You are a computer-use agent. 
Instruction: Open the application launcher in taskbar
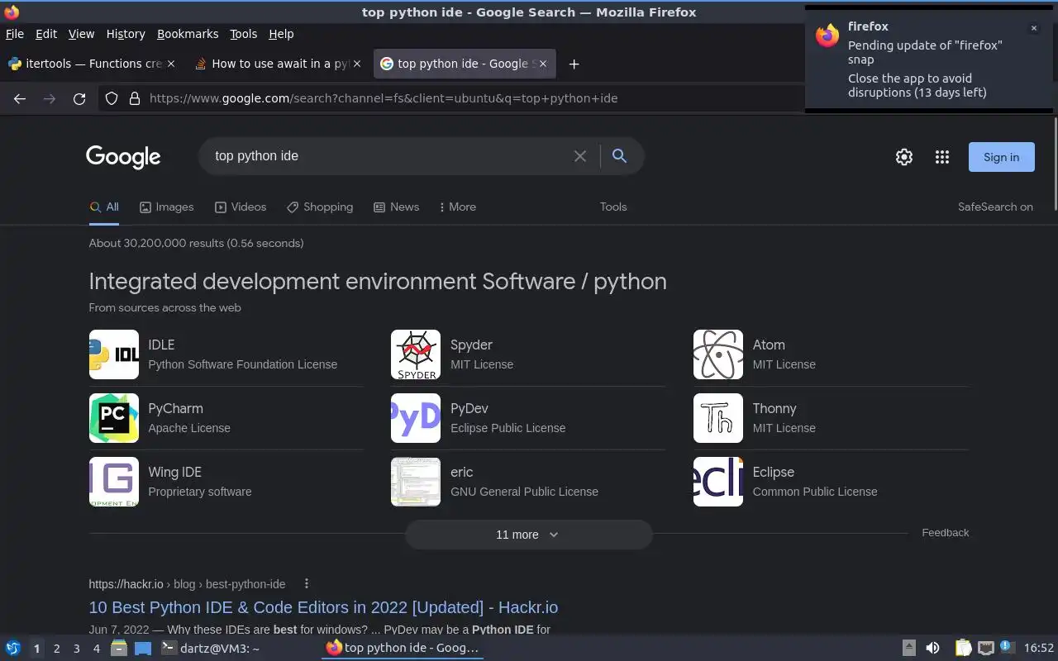pyautogui.click(x=13, y=648)
